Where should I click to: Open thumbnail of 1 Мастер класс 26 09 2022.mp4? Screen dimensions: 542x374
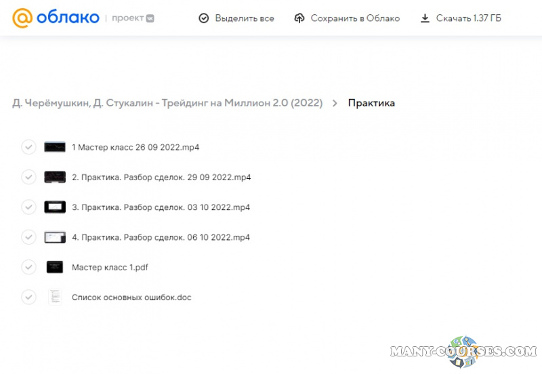pos(54,147)
